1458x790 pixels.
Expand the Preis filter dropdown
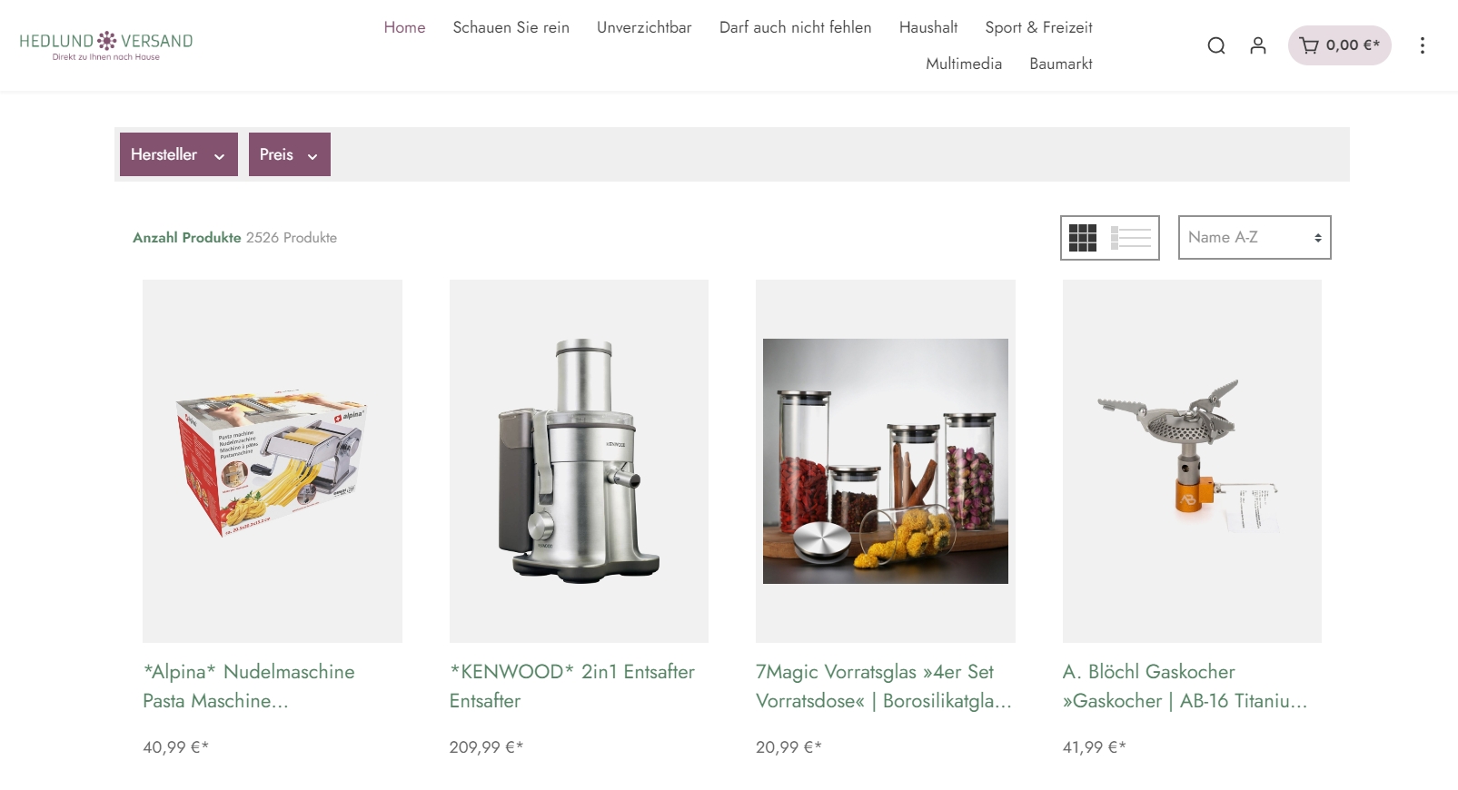(290, 154)
